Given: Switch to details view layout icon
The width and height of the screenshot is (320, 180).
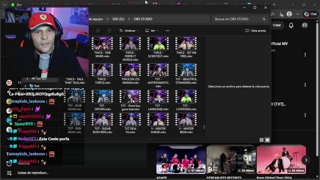Looking at the screenshot, I should coord(261,140).
